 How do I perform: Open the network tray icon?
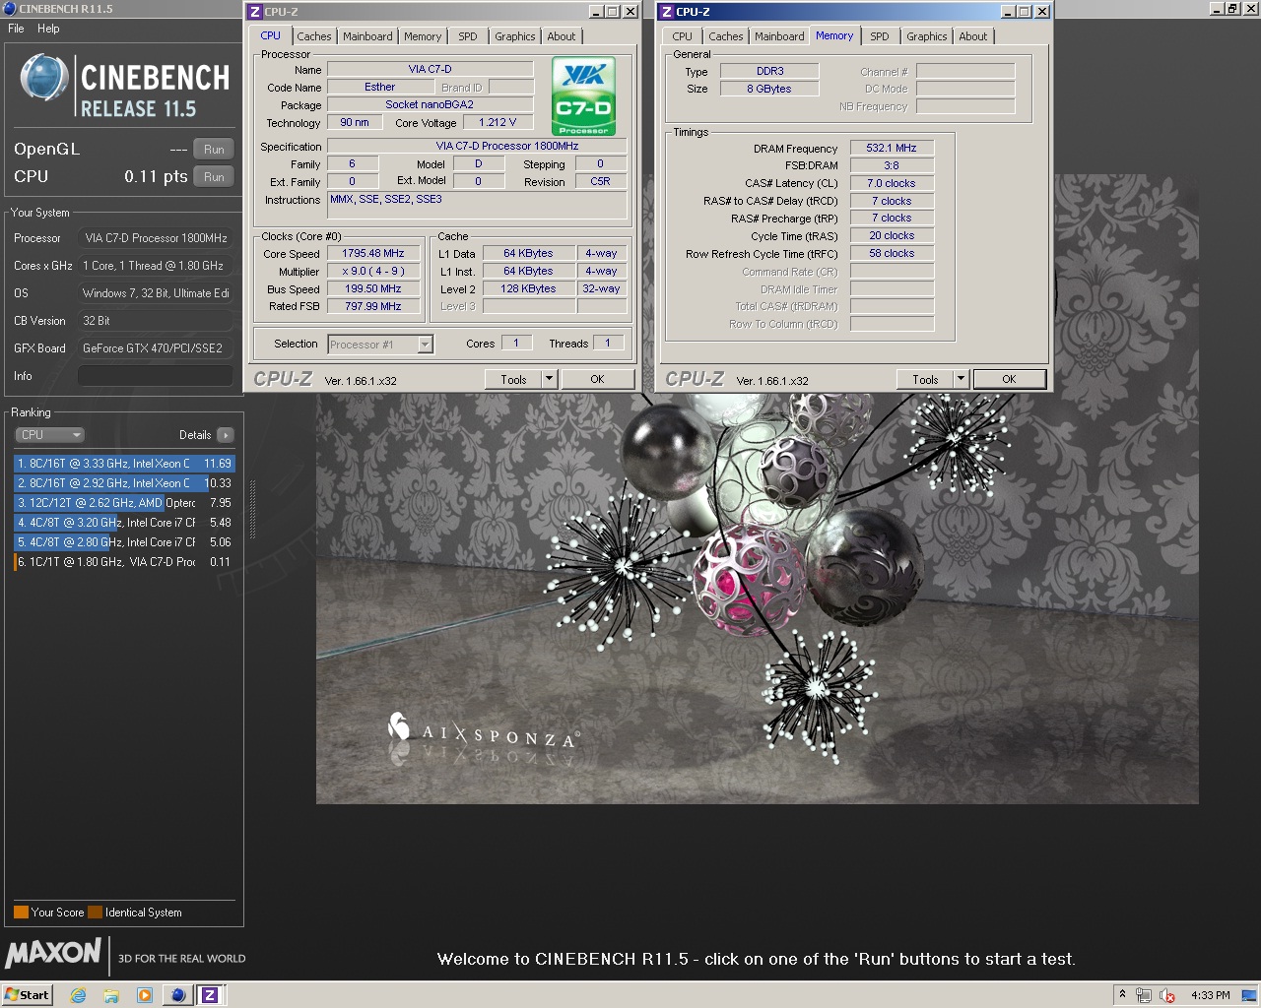(x=1144, y=995)
